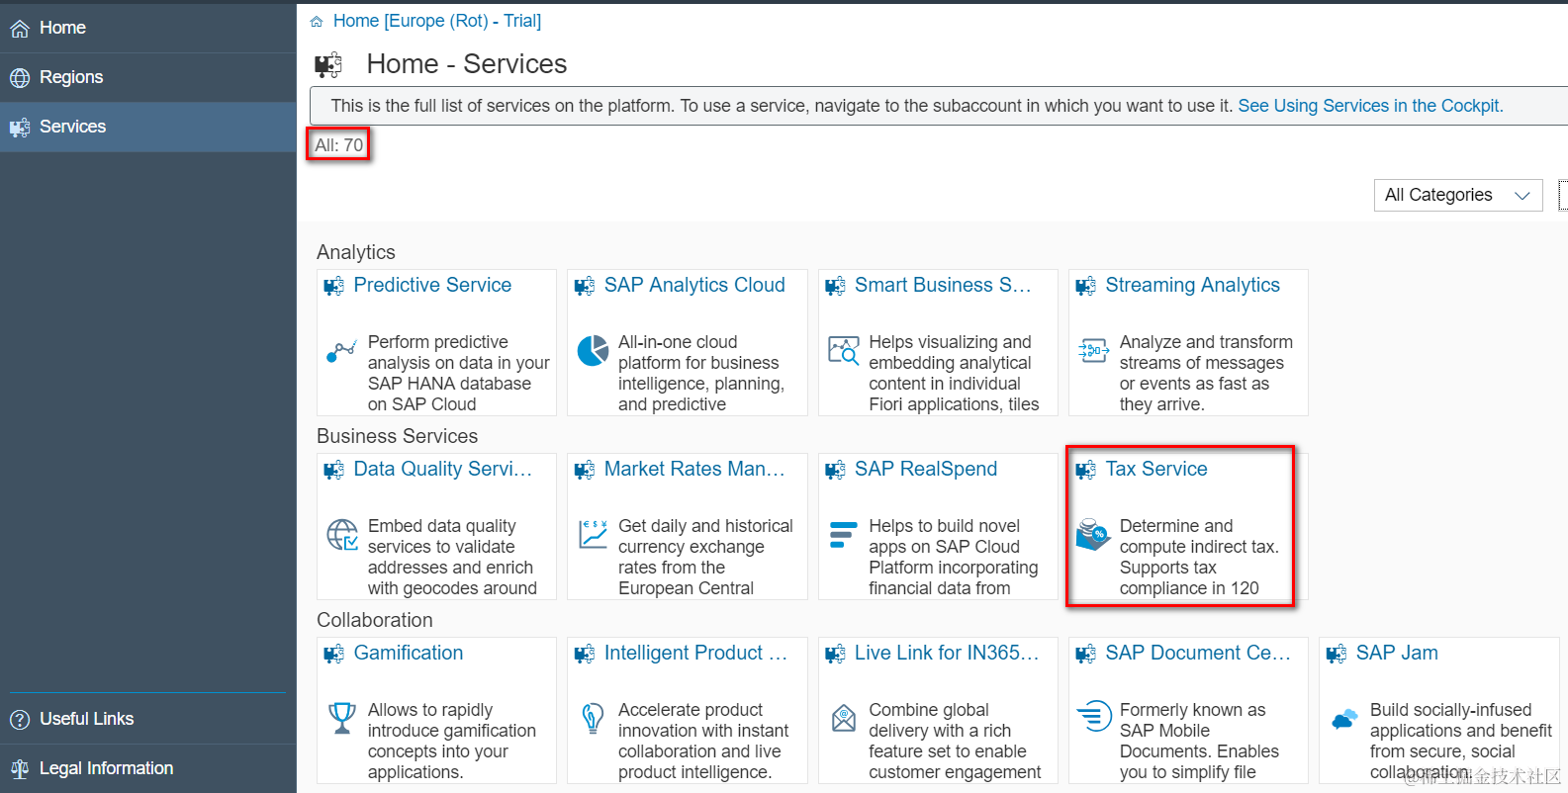Open the Smart Business S... tile title
The image size is (1568, 793).
click(943, 285)
